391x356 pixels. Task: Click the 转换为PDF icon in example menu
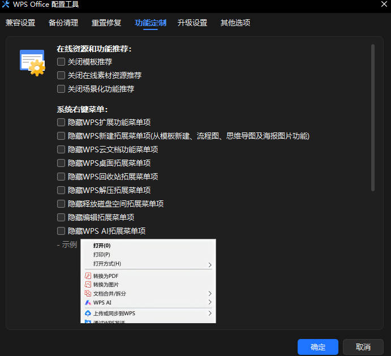point(88,276)
